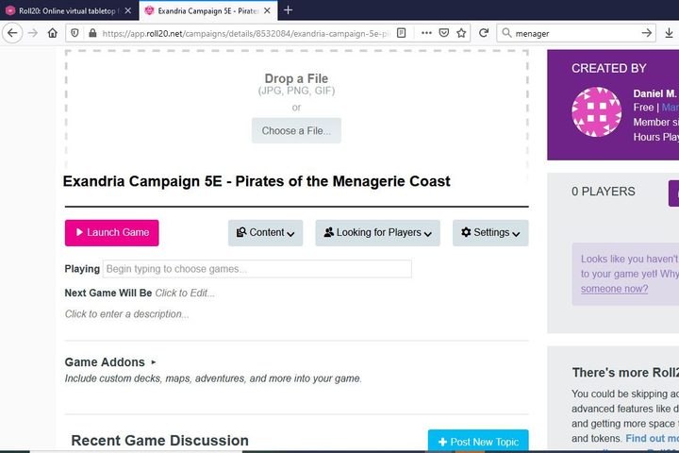
Task: Click the padlock site security icon
Action: pos(92,33)
